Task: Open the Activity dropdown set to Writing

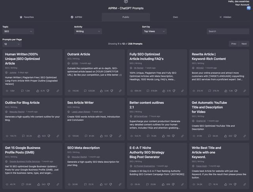Action: pyautogui.click(x=88, y=31)
